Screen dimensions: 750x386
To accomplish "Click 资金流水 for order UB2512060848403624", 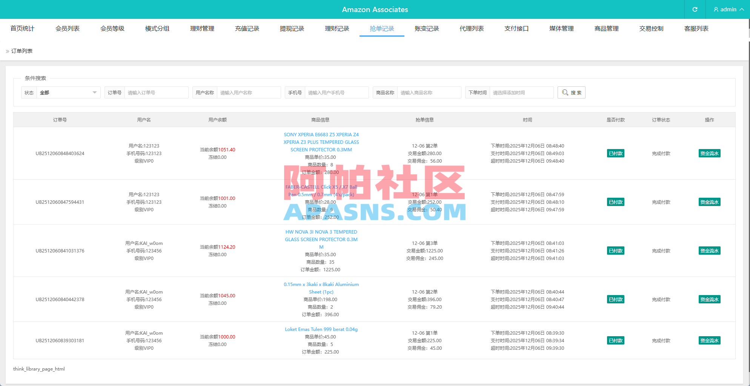I will [x=709, y=153].
